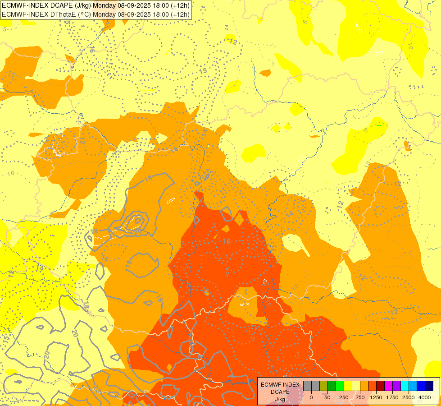Pick the light orange legend swatch

pyautogui.click(x=364, y=386)
